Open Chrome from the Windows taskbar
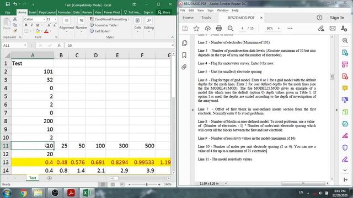The height and width of the screenshot is (198, 353). pyautogui.click(x=23, y=193)
